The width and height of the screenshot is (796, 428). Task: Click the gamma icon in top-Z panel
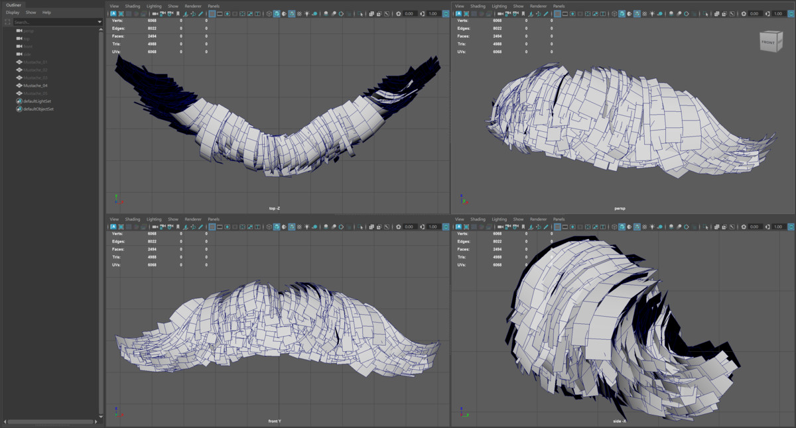point(423,13)
